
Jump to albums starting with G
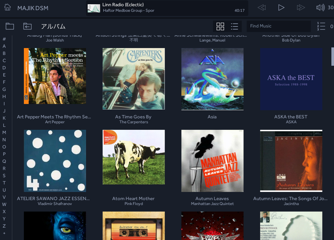(x=4, y=89)
